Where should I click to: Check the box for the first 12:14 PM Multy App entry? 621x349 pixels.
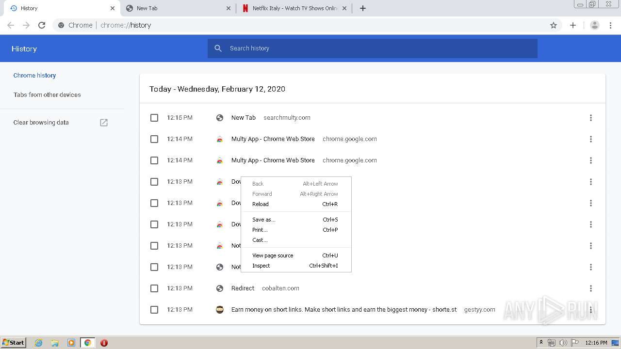pos(154,139)
